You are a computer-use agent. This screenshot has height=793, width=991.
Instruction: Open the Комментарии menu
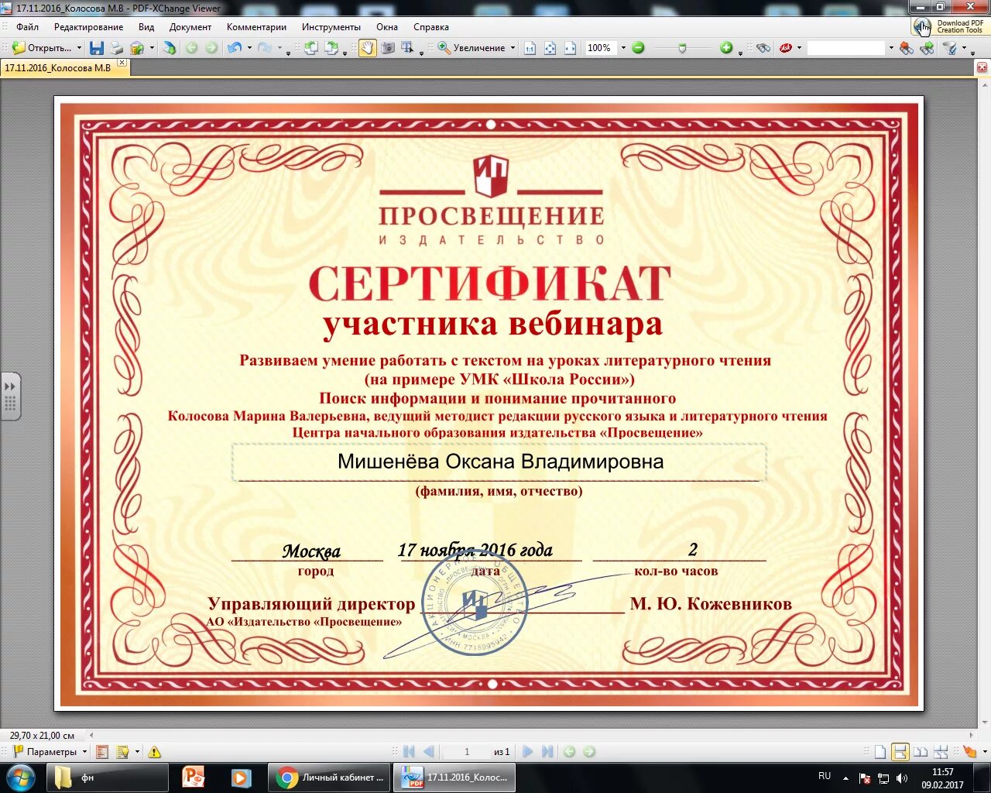pyautogui.click(x=256, y=27)
